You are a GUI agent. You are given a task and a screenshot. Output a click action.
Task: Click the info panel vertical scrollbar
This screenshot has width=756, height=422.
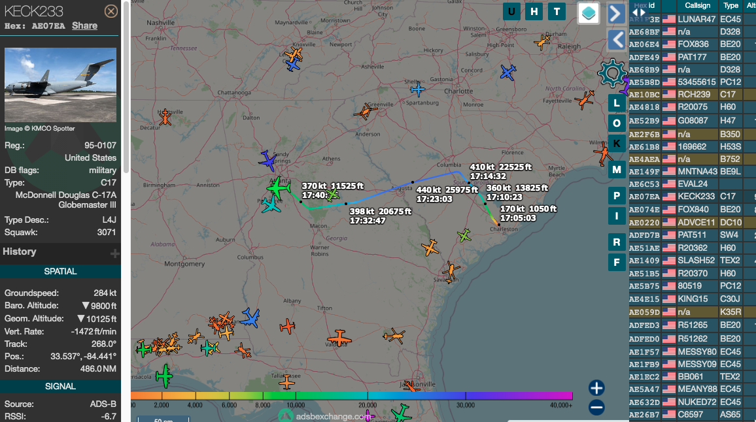(x=126, y=87)
